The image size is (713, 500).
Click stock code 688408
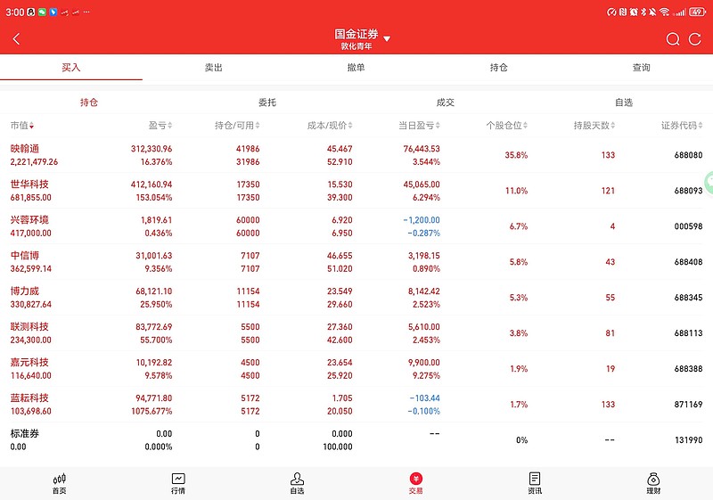click(x=688, y=262)
